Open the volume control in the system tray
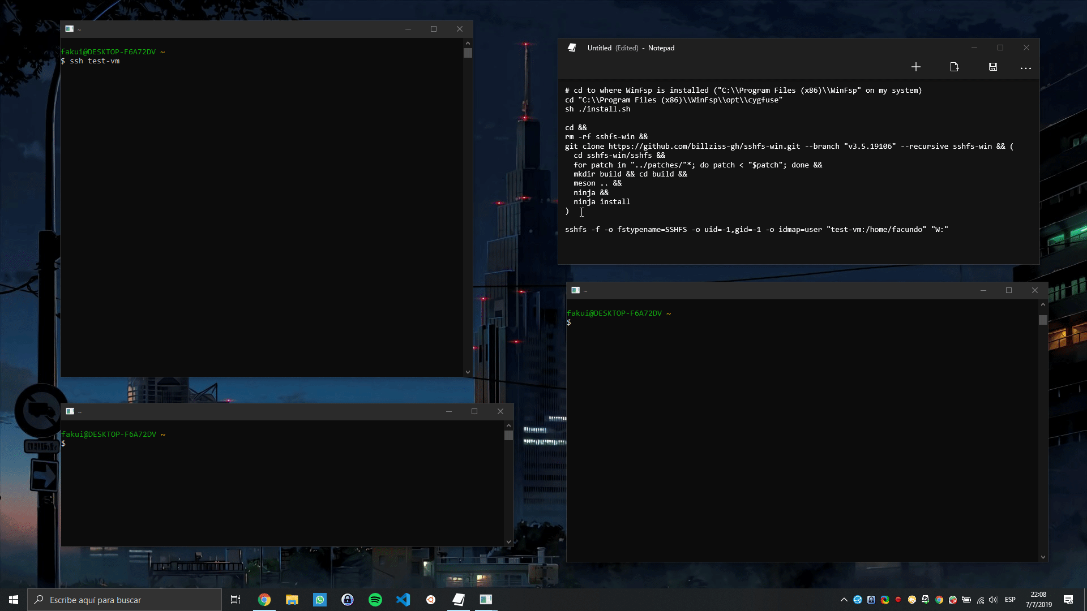The width and height of the screenshot is (1087, 611). pos(993,600)
